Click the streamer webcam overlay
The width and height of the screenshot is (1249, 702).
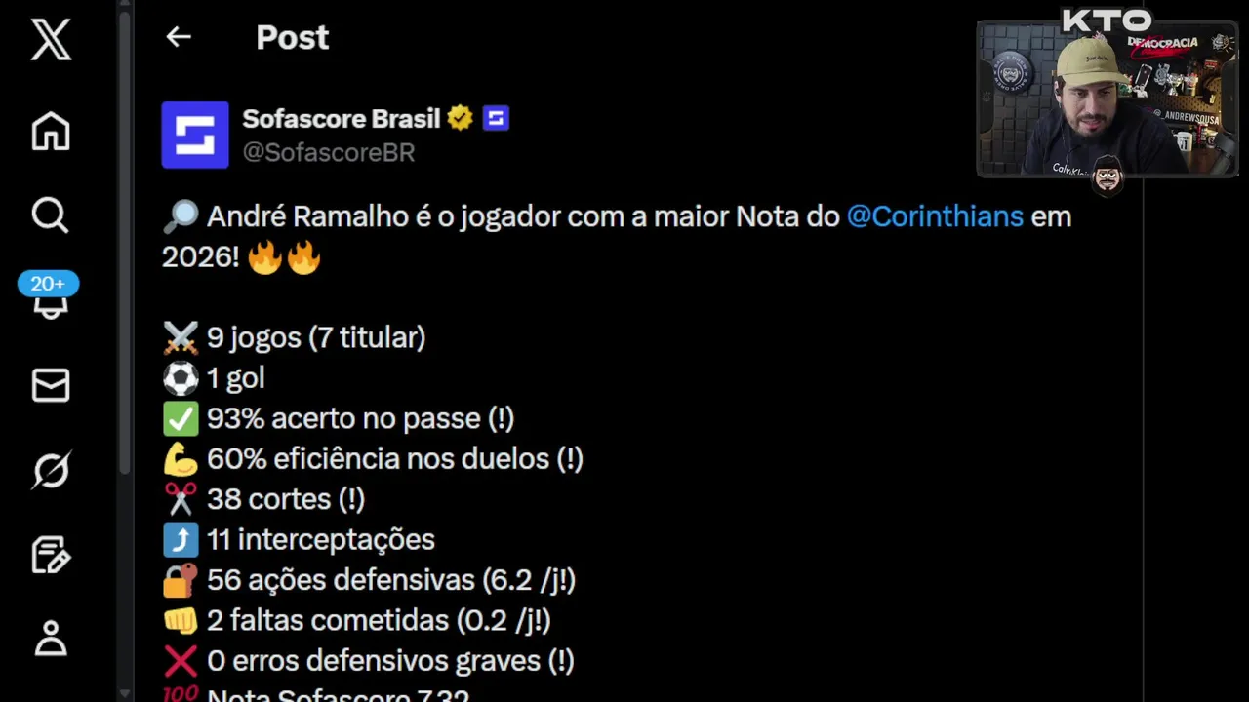1107,102
